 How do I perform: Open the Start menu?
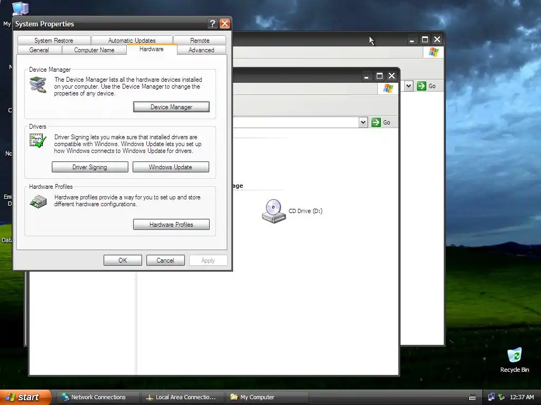click(25, 397)
